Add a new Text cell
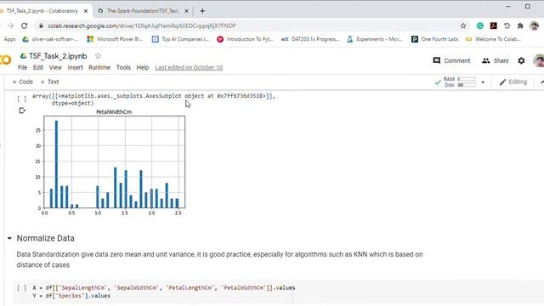 (x=49, y=82)
